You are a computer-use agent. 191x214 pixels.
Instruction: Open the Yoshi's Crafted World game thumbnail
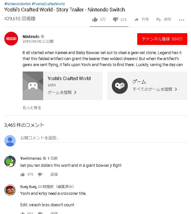(x=33, y=86)
